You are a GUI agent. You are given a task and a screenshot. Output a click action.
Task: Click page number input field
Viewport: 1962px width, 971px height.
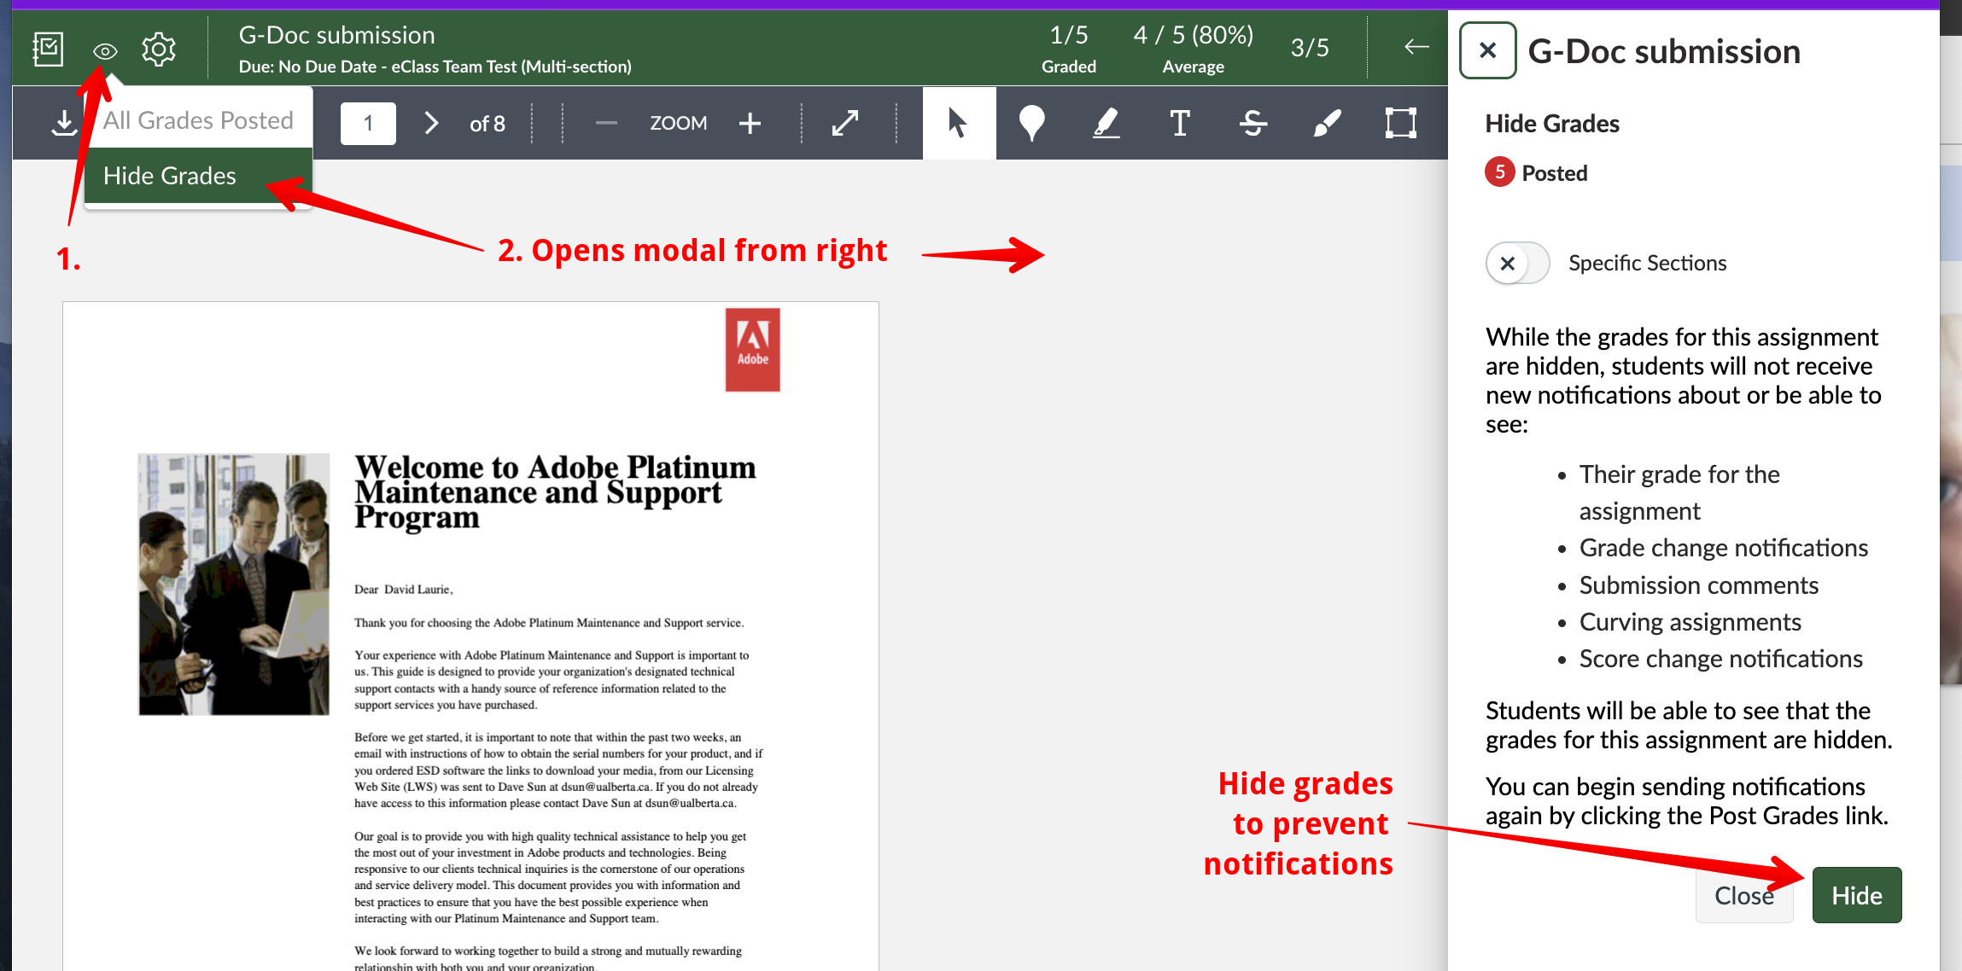368,121
